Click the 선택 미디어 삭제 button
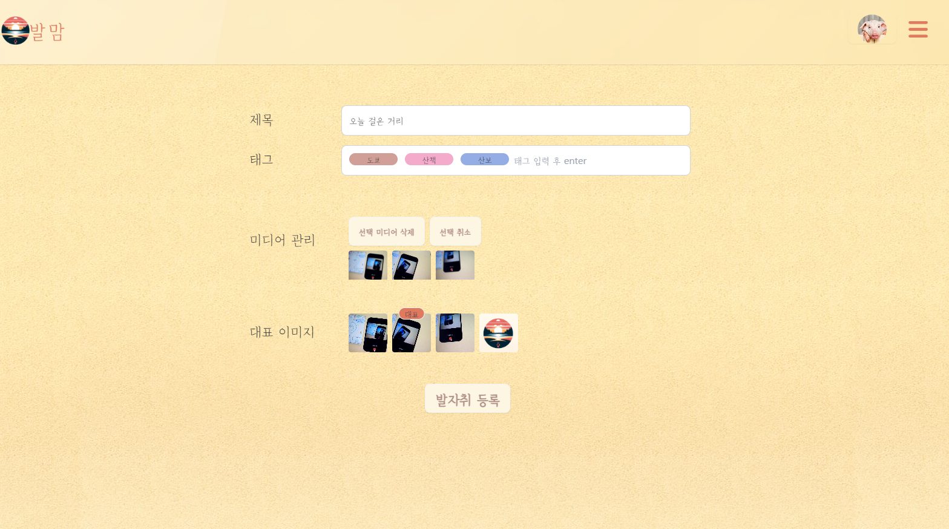Viewport: 949px width, 529px height. 387,232
